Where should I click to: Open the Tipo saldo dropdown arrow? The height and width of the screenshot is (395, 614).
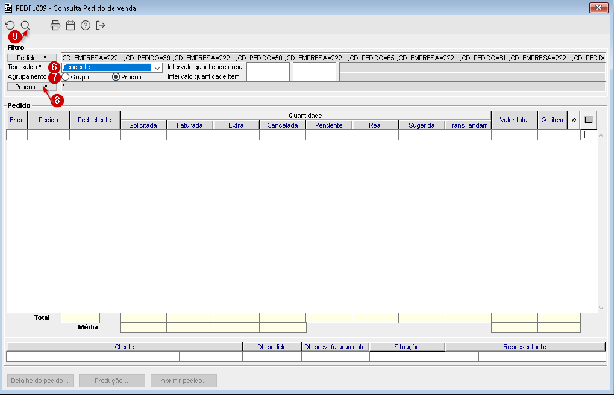[x=157, y=67]
